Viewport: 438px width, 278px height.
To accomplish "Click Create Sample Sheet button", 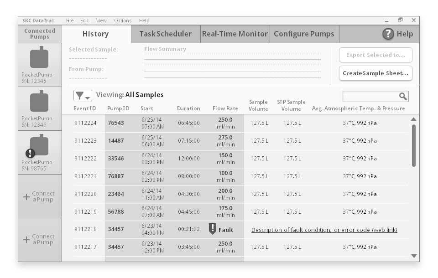I will coord(375,73).
